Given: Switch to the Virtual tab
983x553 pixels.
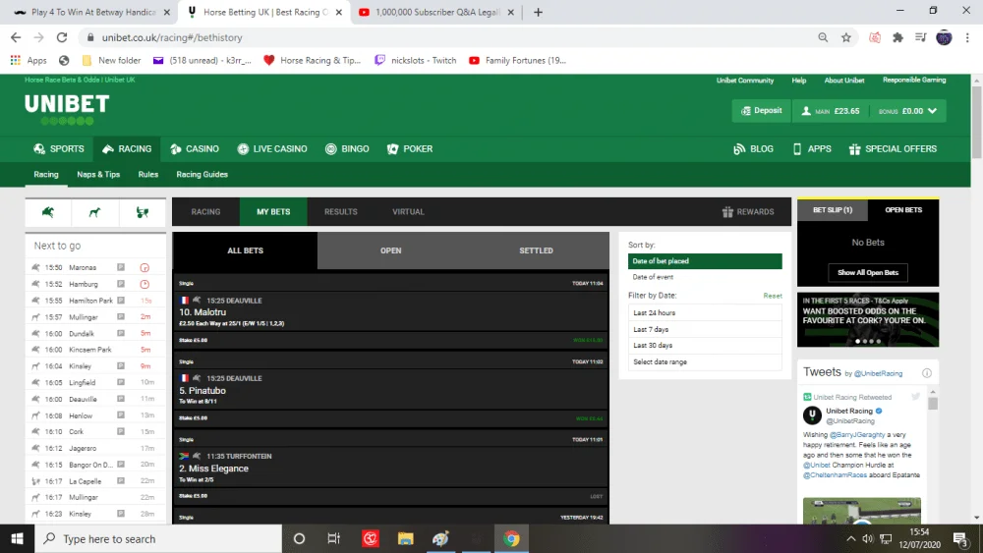Looking at the screenshot, I should (408, 212).
